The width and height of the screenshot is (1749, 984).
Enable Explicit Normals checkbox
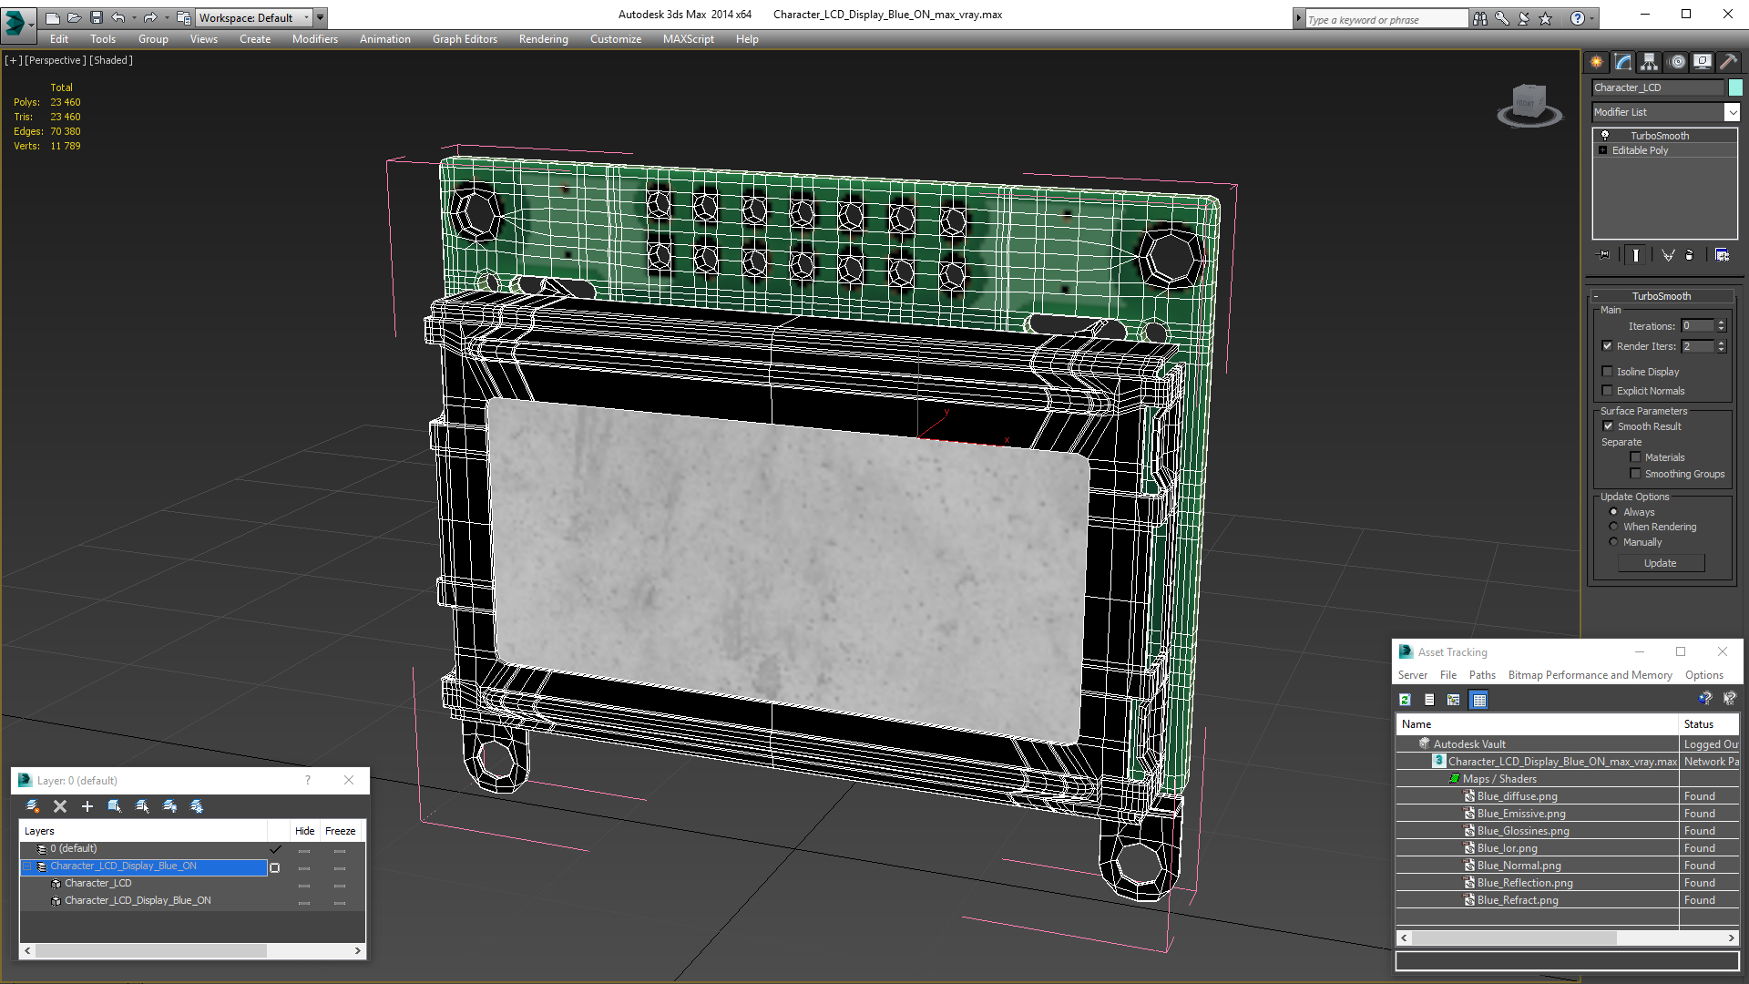click(x=1608, y=391)
